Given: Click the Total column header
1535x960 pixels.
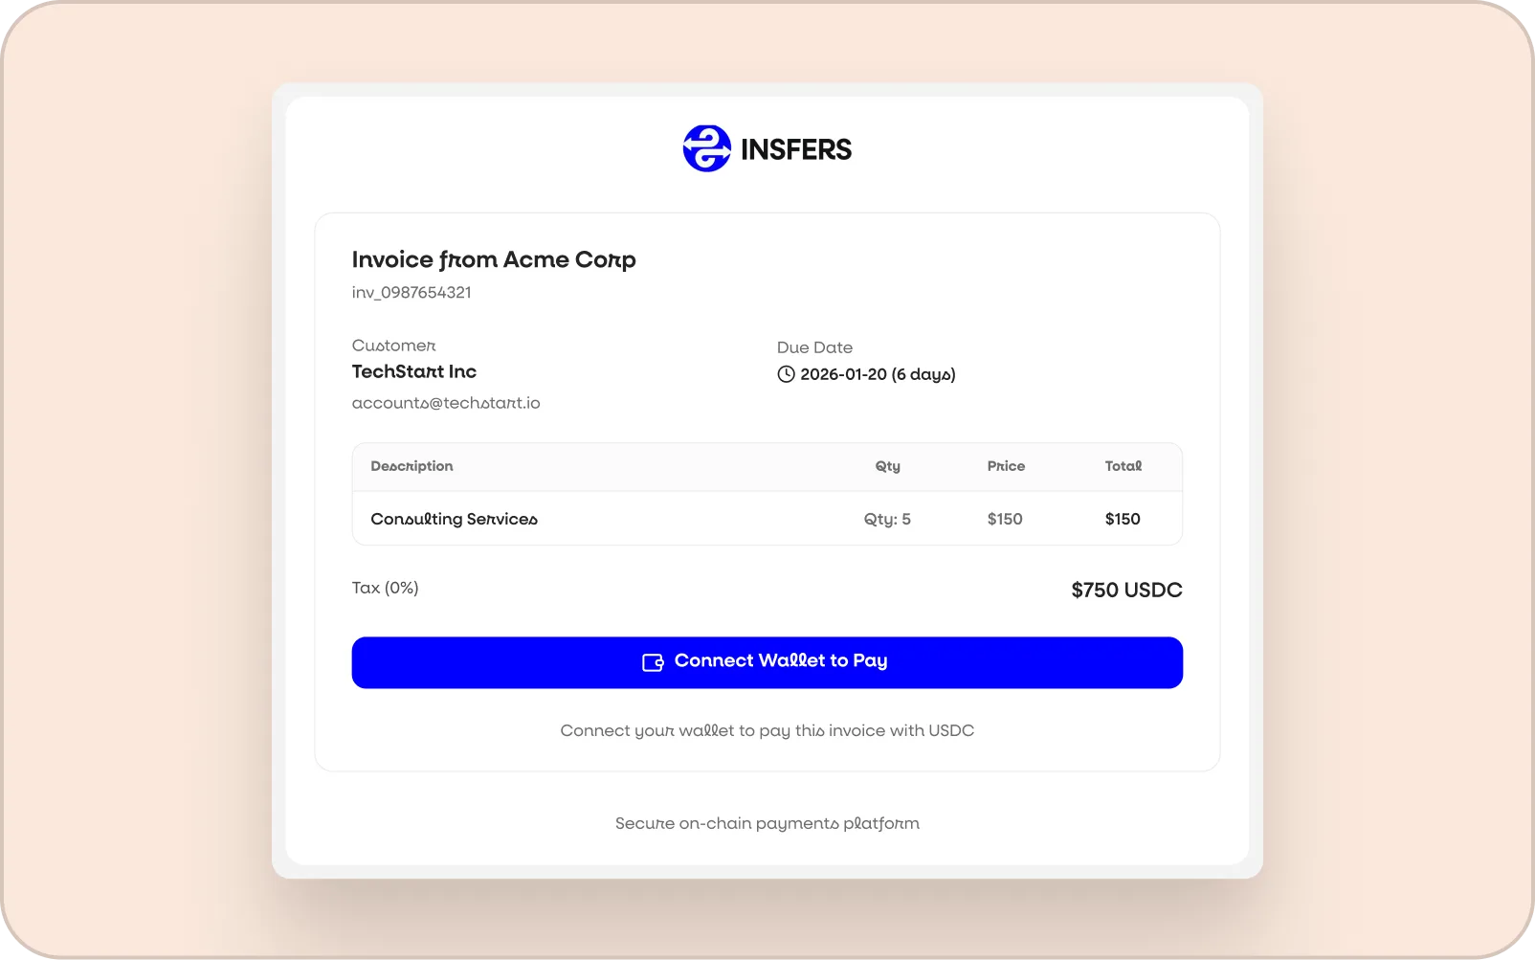Looking at the screenshot, I should [1123, 466].
